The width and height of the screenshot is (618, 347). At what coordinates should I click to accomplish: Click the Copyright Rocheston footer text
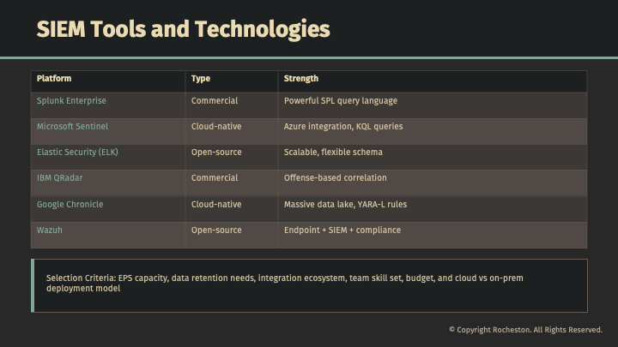tap(525, 330)
